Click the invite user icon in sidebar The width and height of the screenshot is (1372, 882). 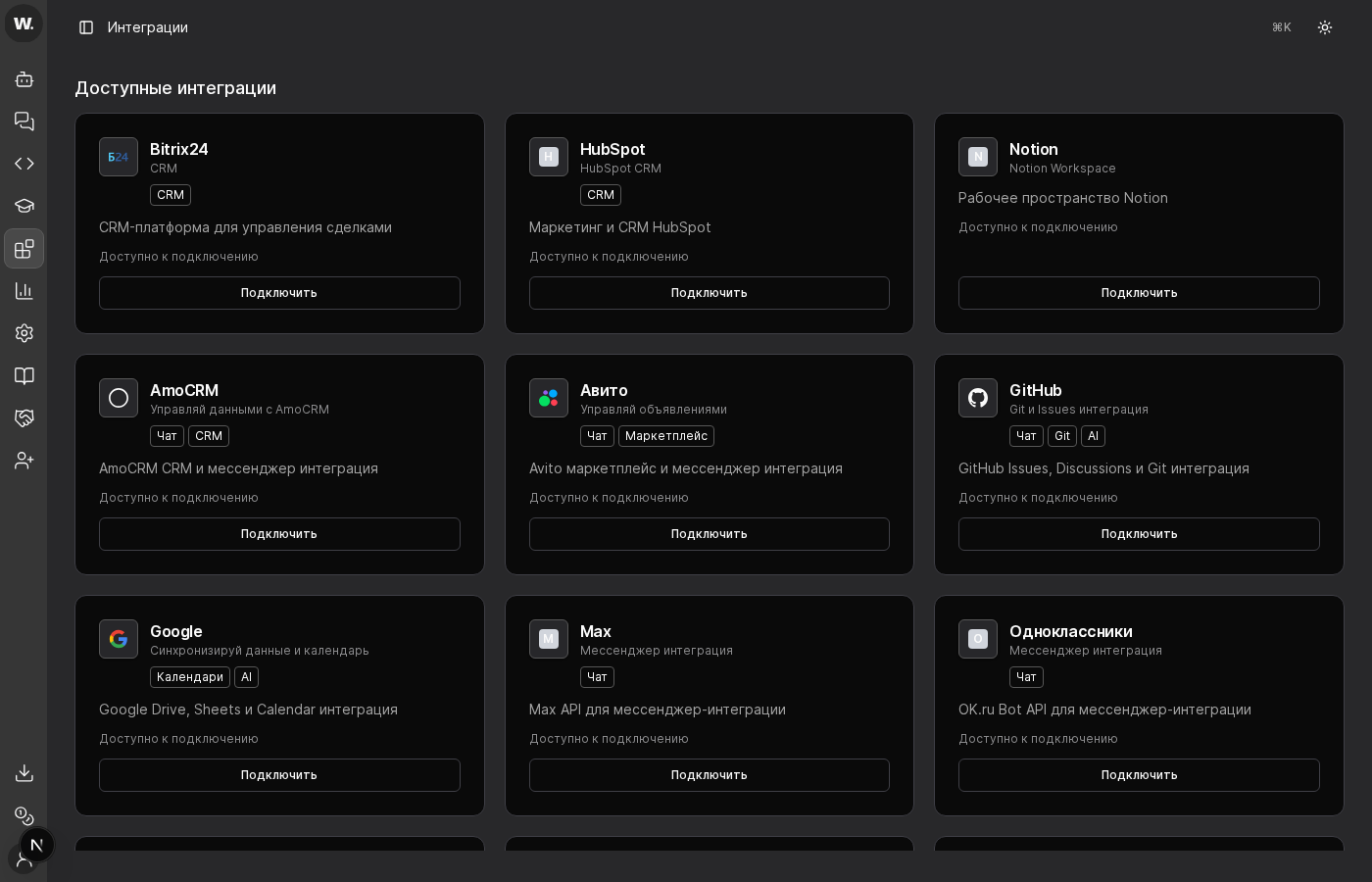click(x=24, y=461)
